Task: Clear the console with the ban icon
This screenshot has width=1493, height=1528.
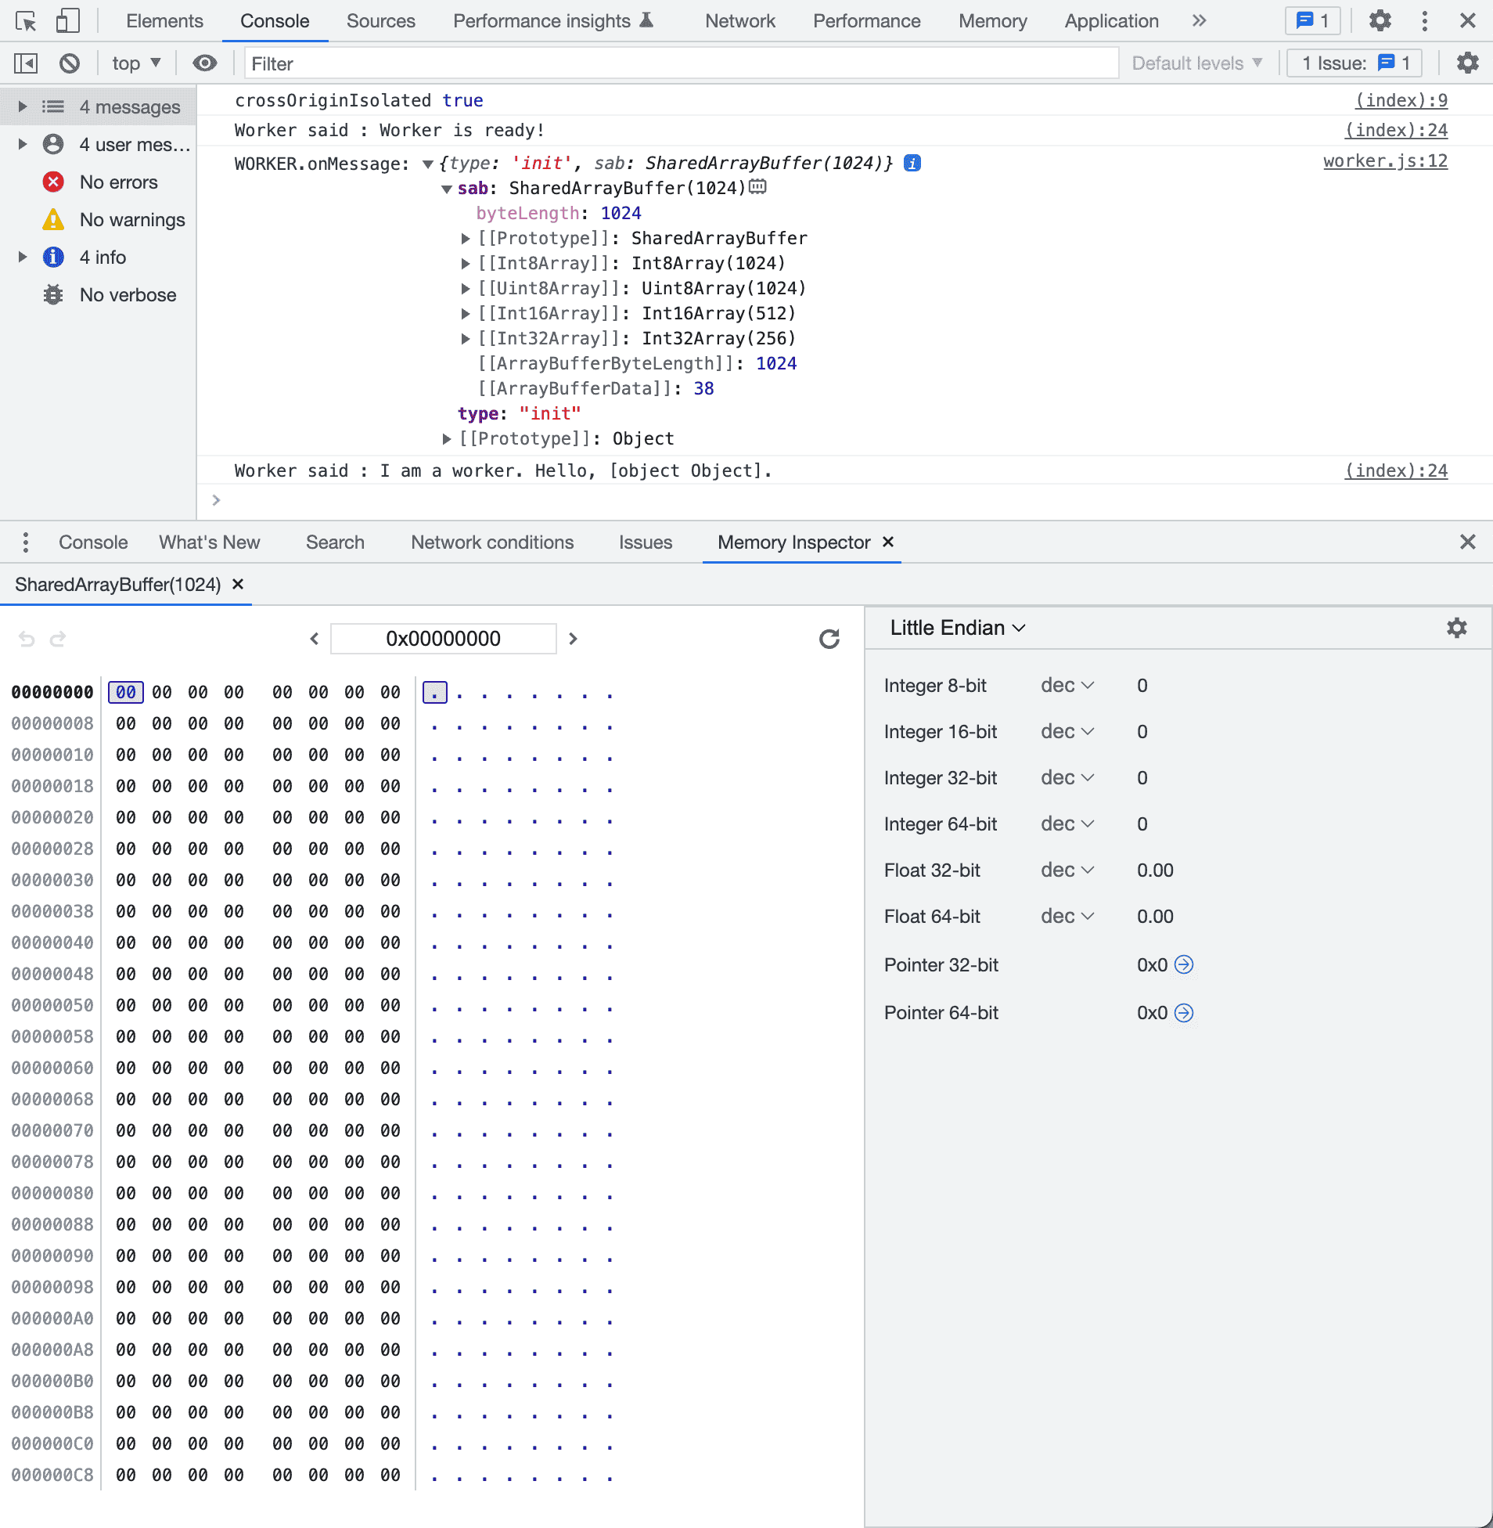Action: tap(70, 63)
